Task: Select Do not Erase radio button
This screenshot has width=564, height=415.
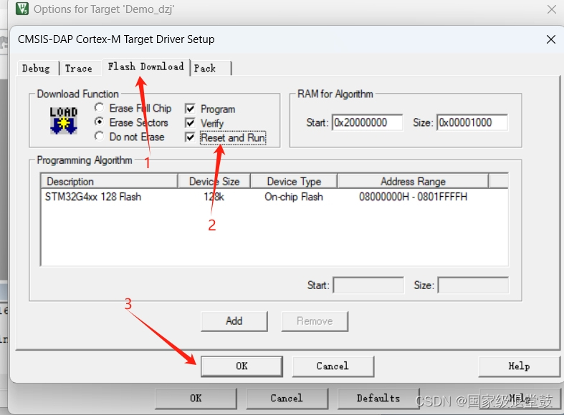Action: point(100,137)
